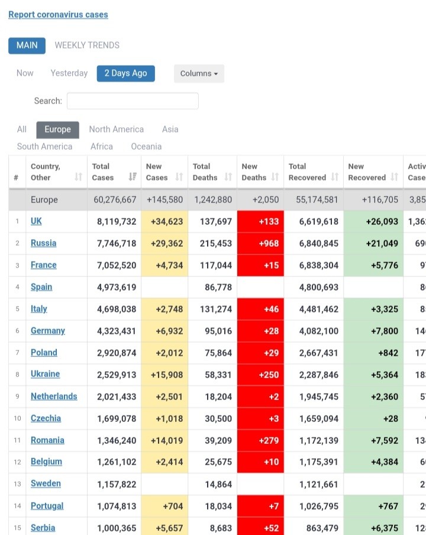Show the Now data view
This screenshot has height=535, width=426.
coord(25,73)
